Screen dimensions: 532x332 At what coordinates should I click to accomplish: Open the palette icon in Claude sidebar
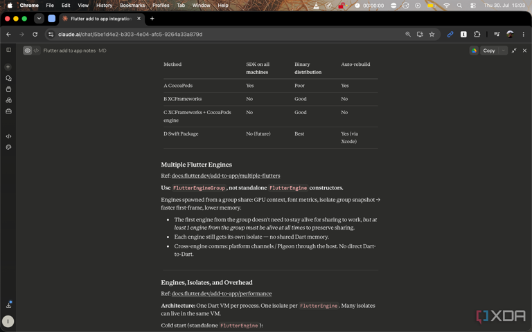tap(8, 147)
